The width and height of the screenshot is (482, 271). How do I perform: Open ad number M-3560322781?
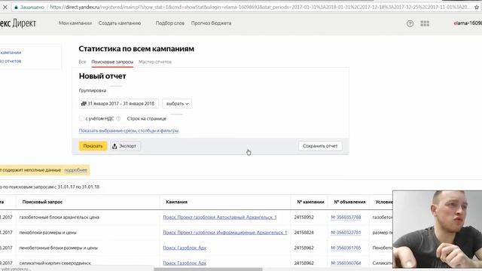pyautogui.click(x=346, y=233)
